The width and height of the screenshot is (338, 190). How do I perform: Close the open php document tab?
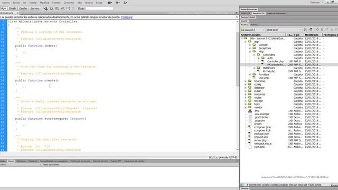[x=17, y=13]
